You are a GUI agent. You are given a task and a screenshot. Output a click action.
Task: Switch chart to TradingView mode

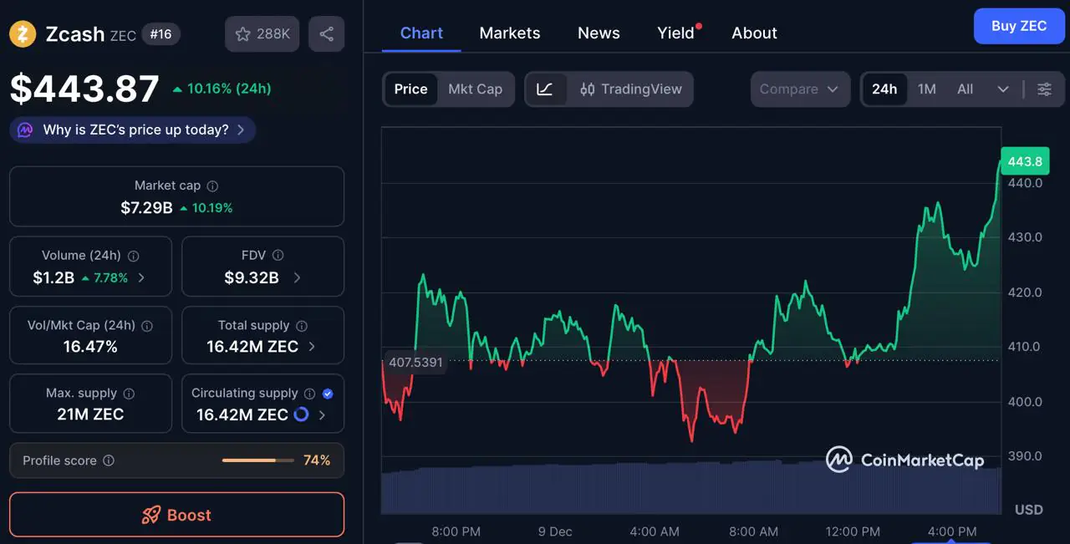[631, 89]
